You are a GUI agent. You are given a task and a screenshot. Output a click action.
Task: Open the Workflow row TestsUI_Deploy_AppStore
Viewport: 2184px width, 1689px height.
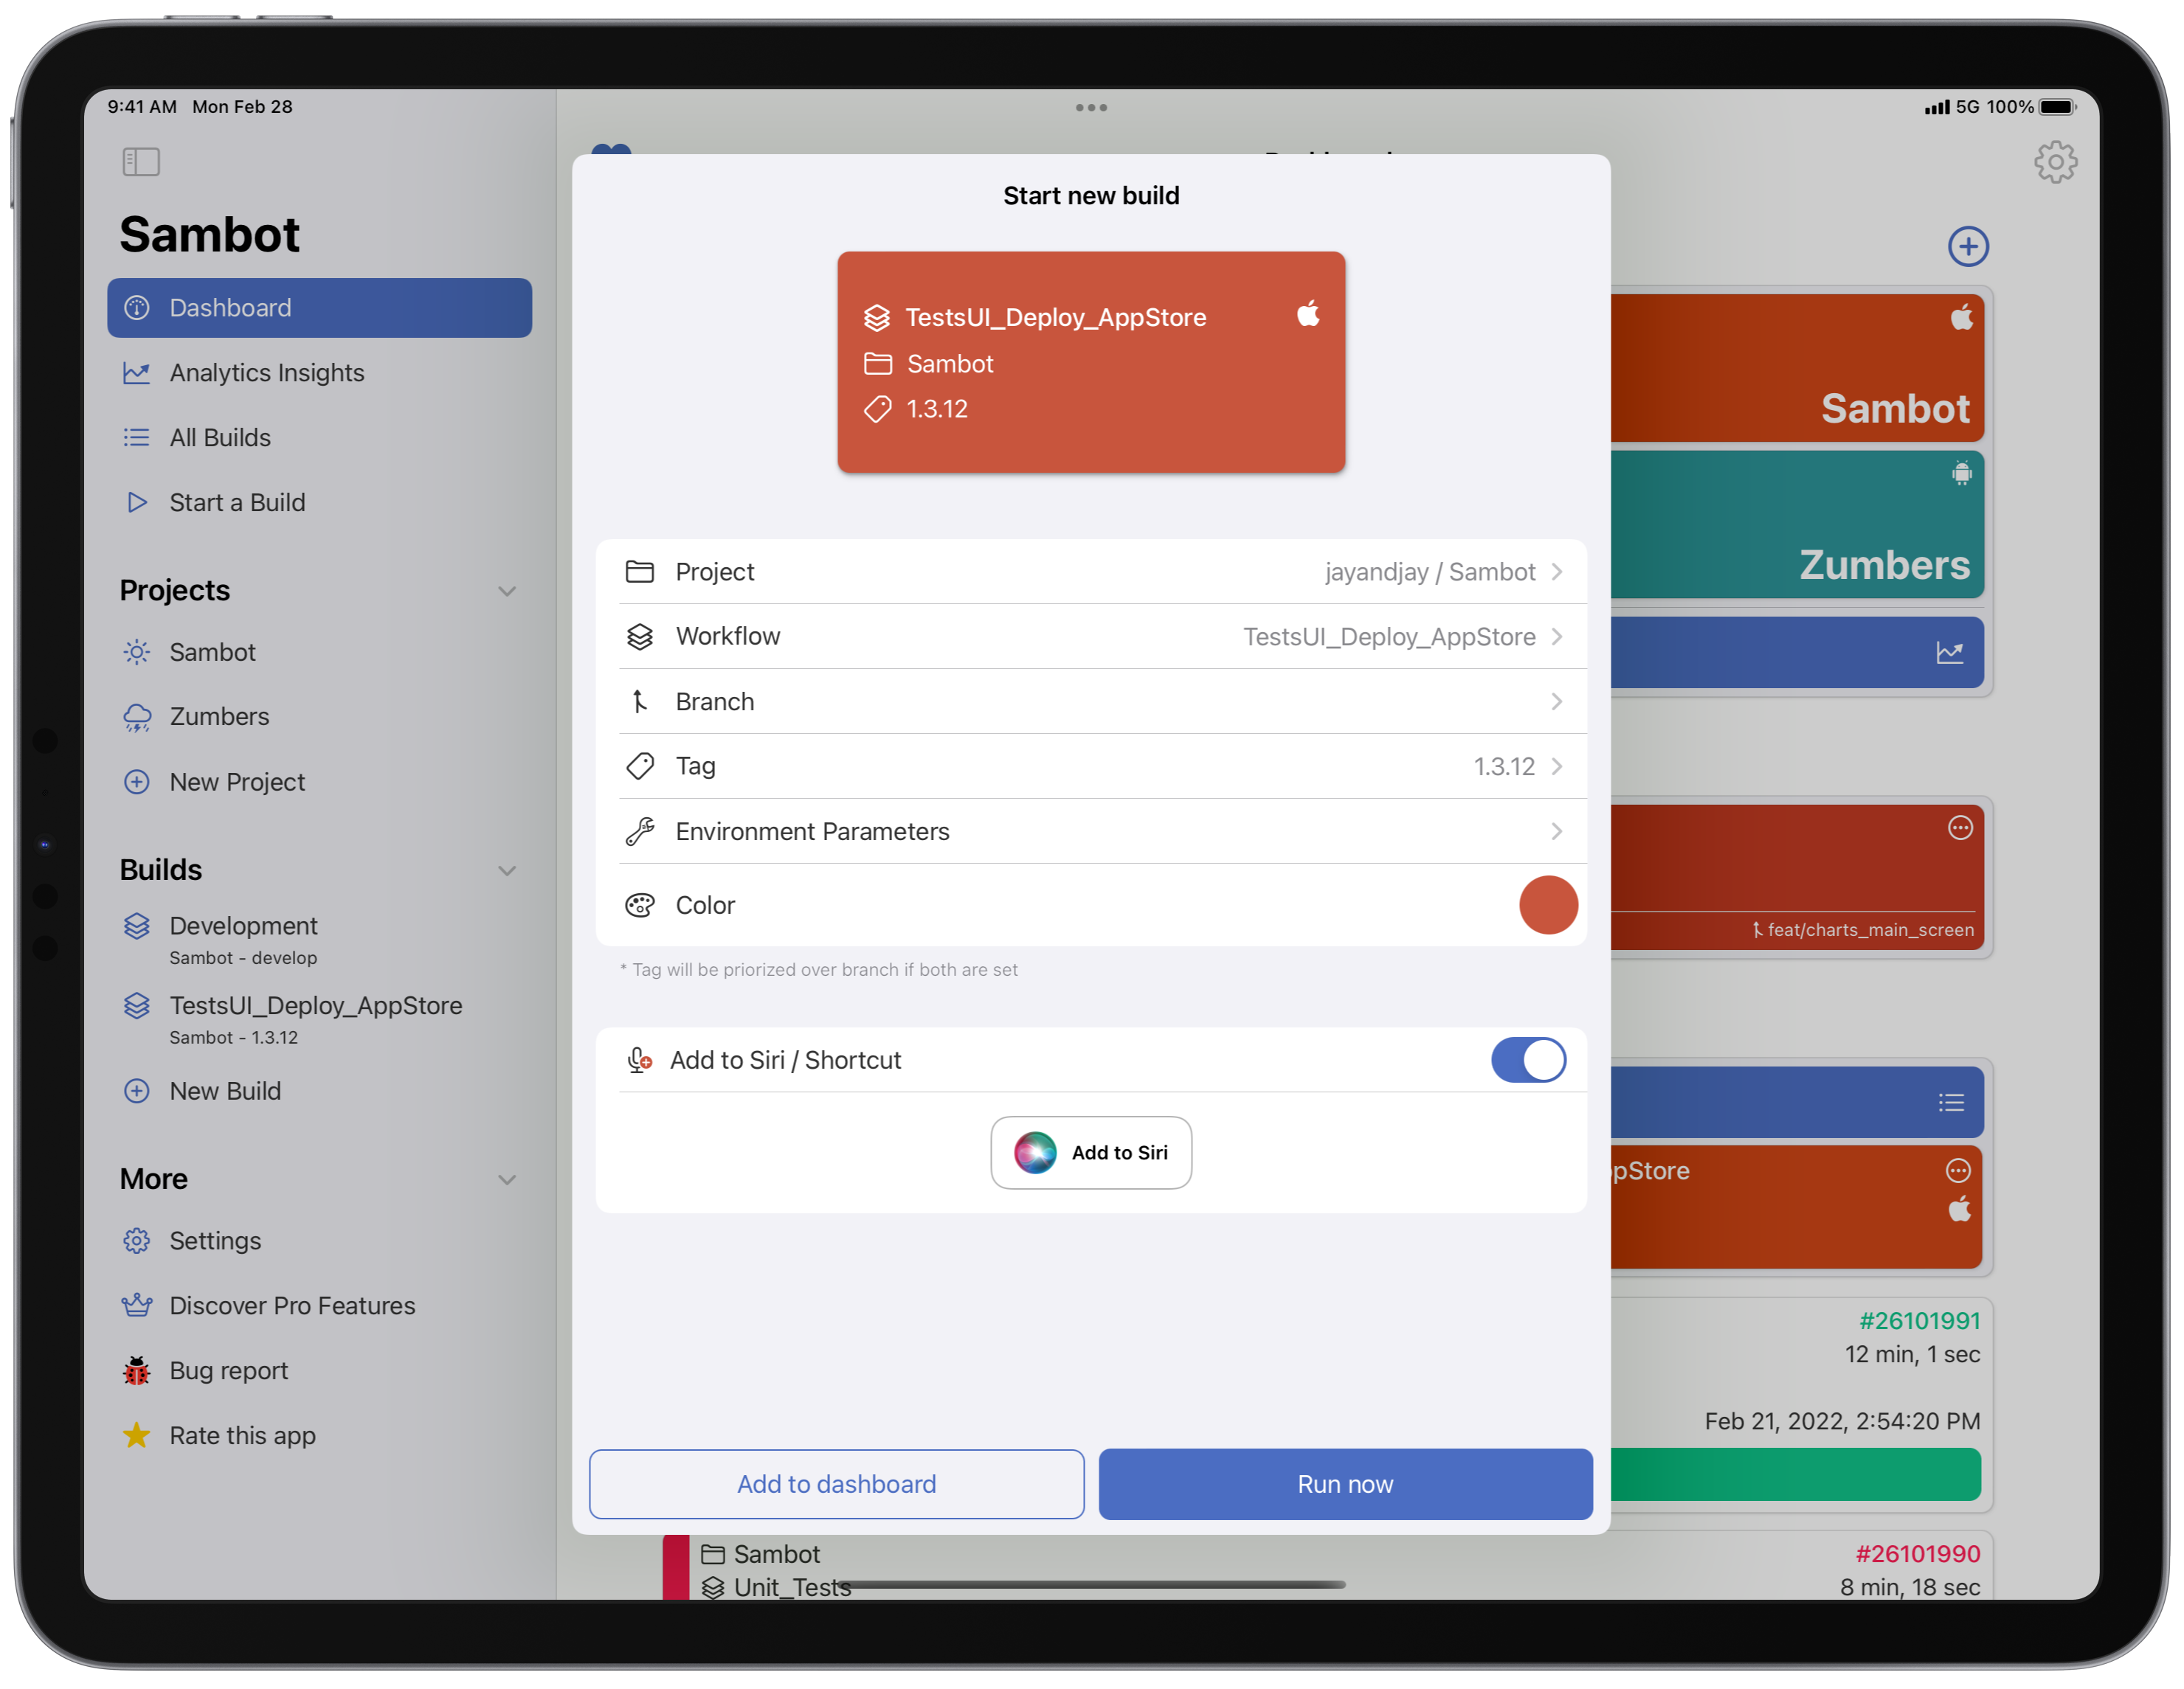tap(1091, 637)
